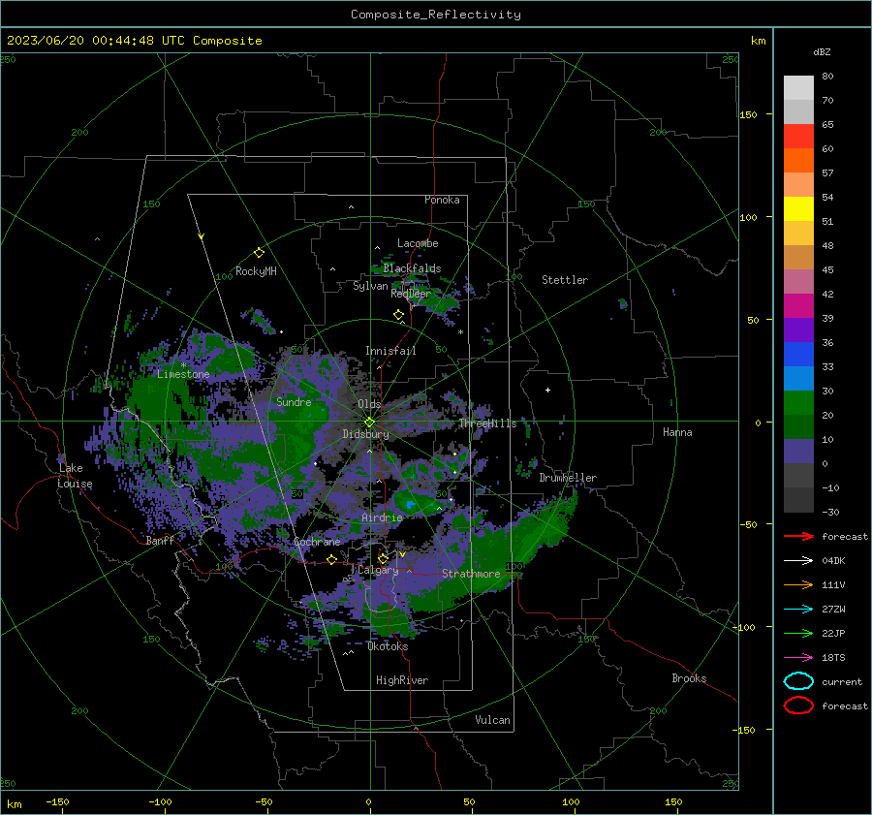Click the yellow diamond marker above Calgary
Viewport: 872px width, 815px height.
coord(383,558)
